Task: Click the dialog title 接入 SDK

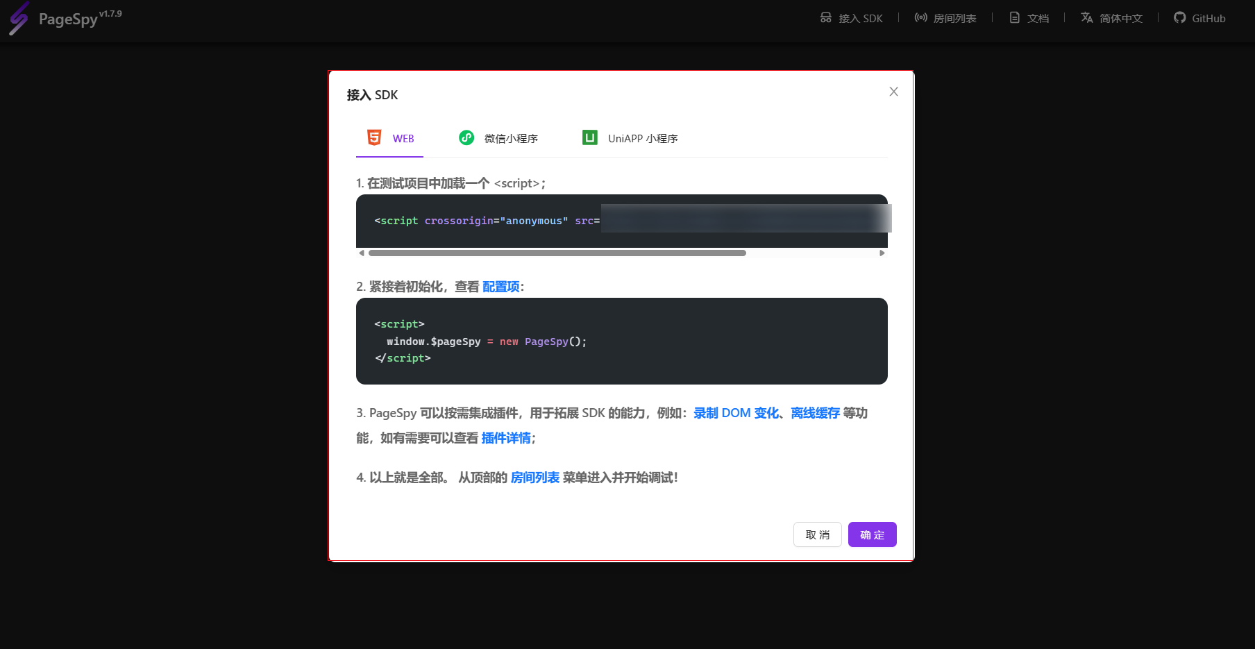Action: tap(373, 95)
